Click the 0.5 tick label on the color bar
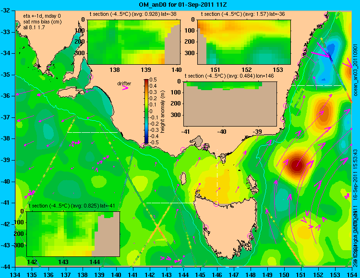Image resolution: width=360 pixels, height=278 pixels. click(x=153, y=80)
